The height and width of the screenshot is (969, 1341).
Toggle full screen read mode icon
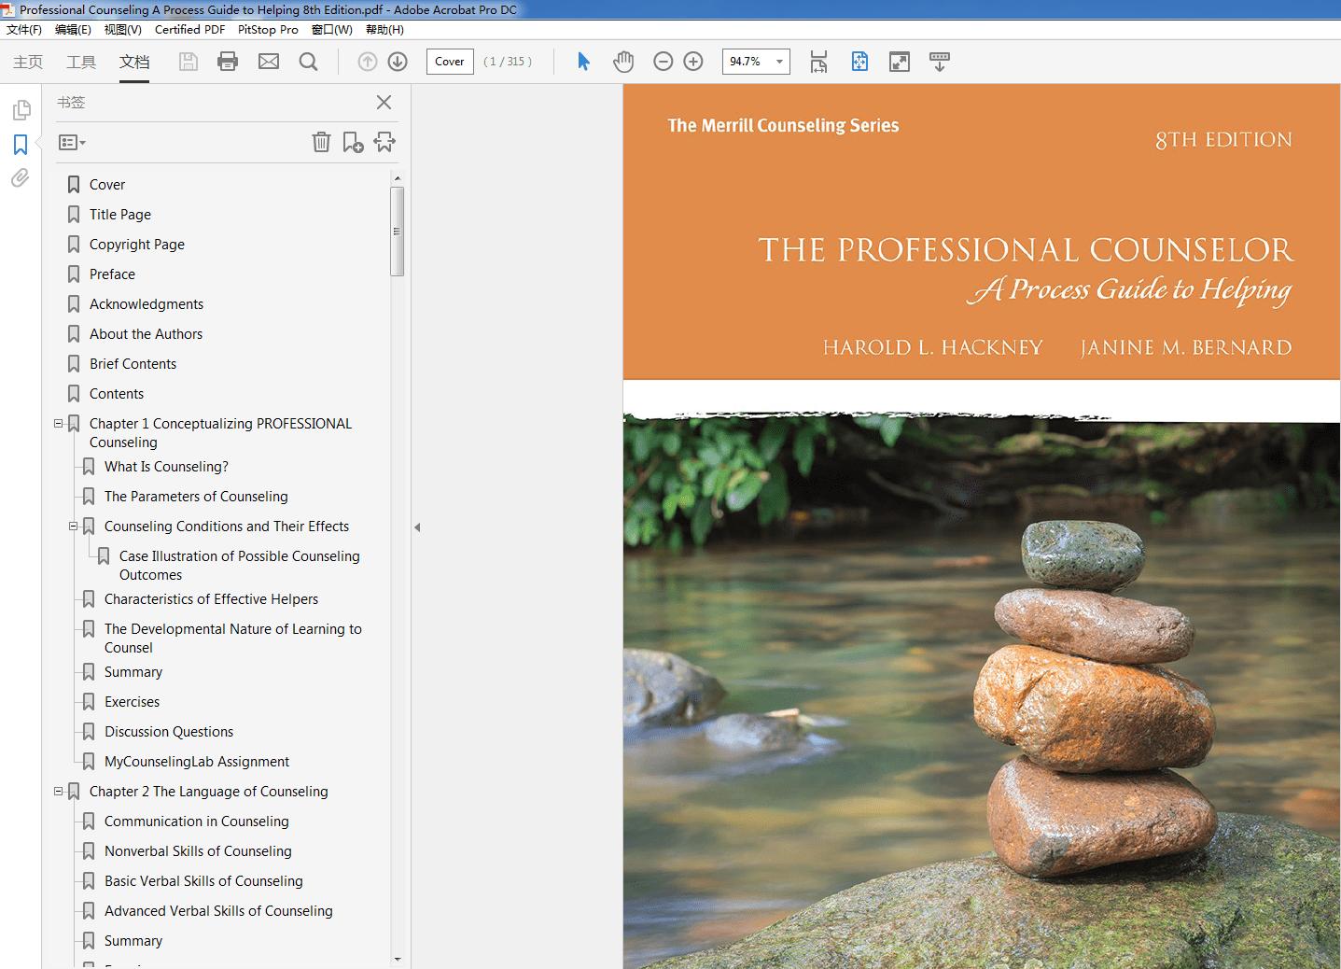pyautogui.click(x=900, y=62)
